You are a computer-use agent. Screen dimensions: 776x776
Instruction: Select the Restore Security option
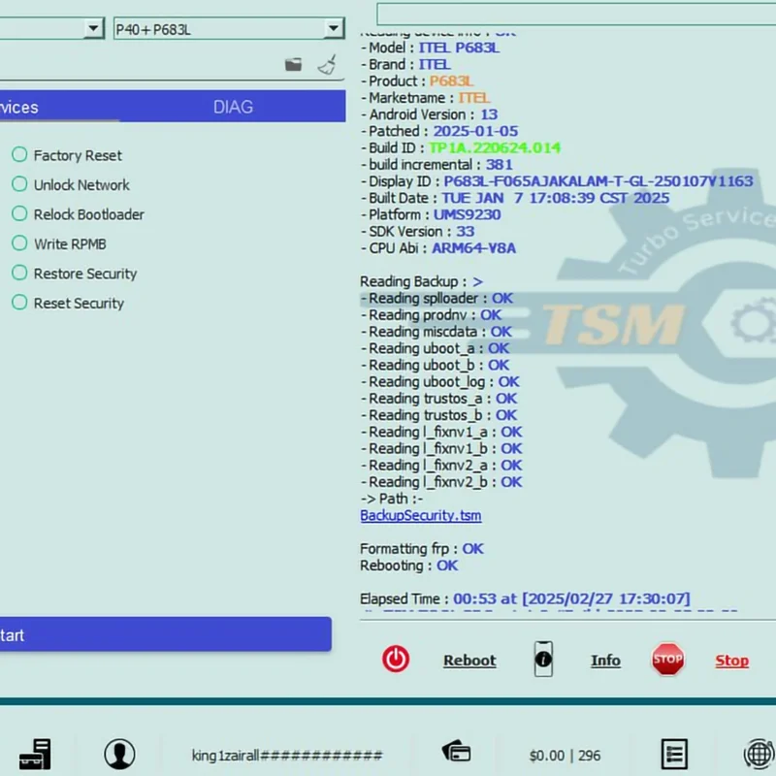(75, 274)
